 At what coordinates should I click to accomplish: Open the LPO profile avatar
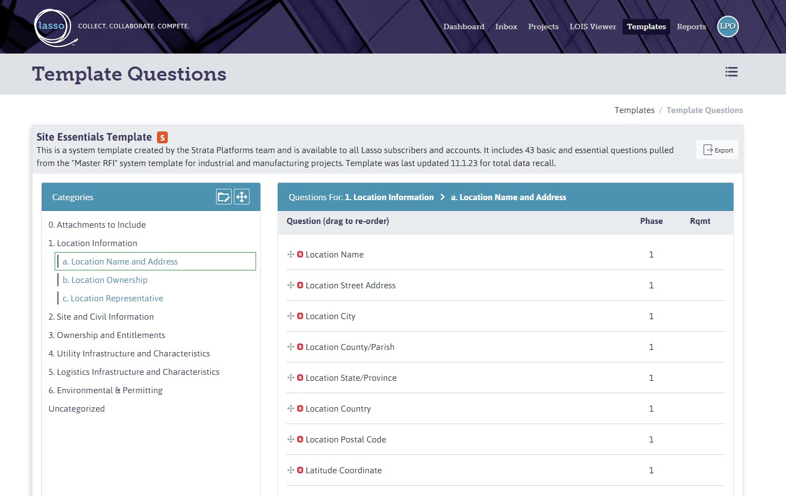[x=728, y=26]
